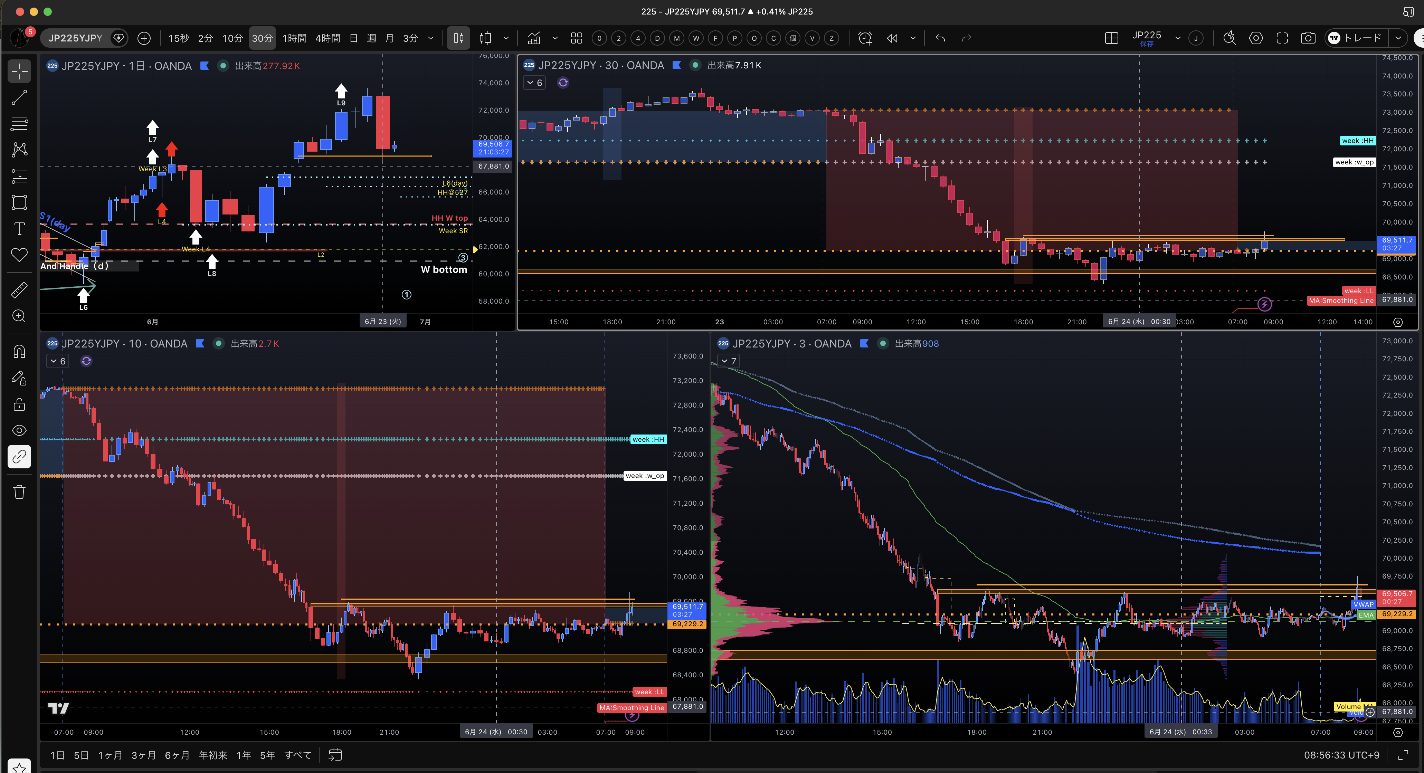1424x773 pixels.
Task: Create an alert with the alarm-clock icon
Action: point(865,38)
